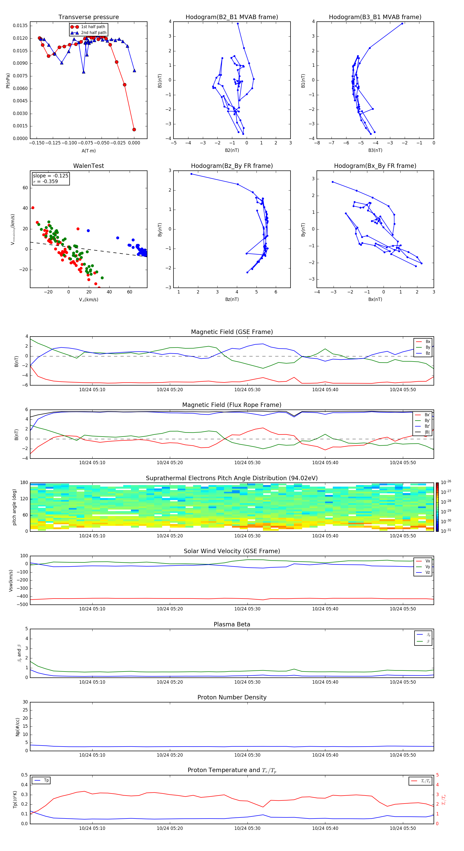Viewport: 464px width, 851px height.
Task: Click the 'Suprathermal Electrons Pitch Angle Distribution' title
Action: point(231,478)
